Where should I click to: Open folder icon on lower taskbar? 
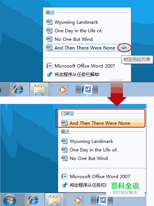[x=54, y=200]
